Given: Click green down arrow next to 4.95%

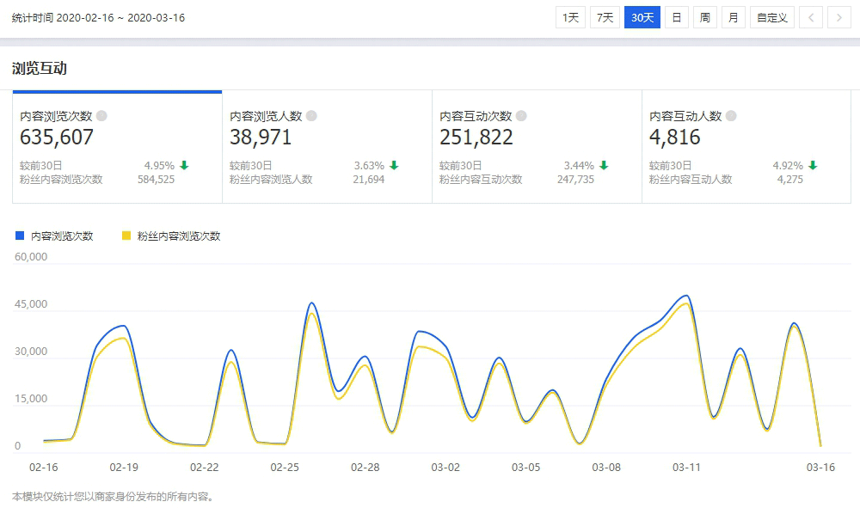Looking at the screenshot, I should point(184,166).
